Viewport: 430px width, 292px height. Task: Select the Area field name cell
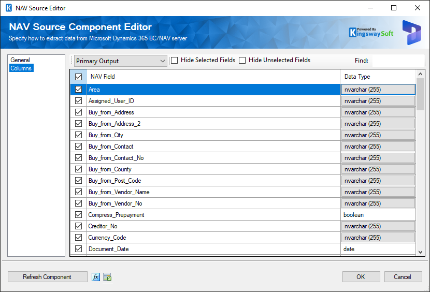[x=213, y=90]
